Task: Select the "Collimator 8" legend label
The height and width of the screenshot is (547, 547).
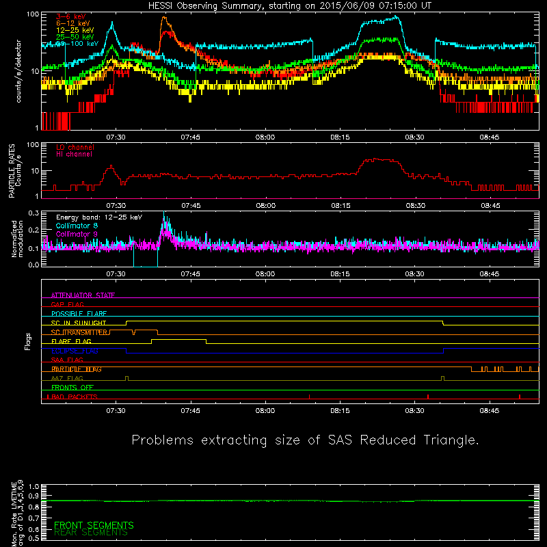Action: click(77, 226)
